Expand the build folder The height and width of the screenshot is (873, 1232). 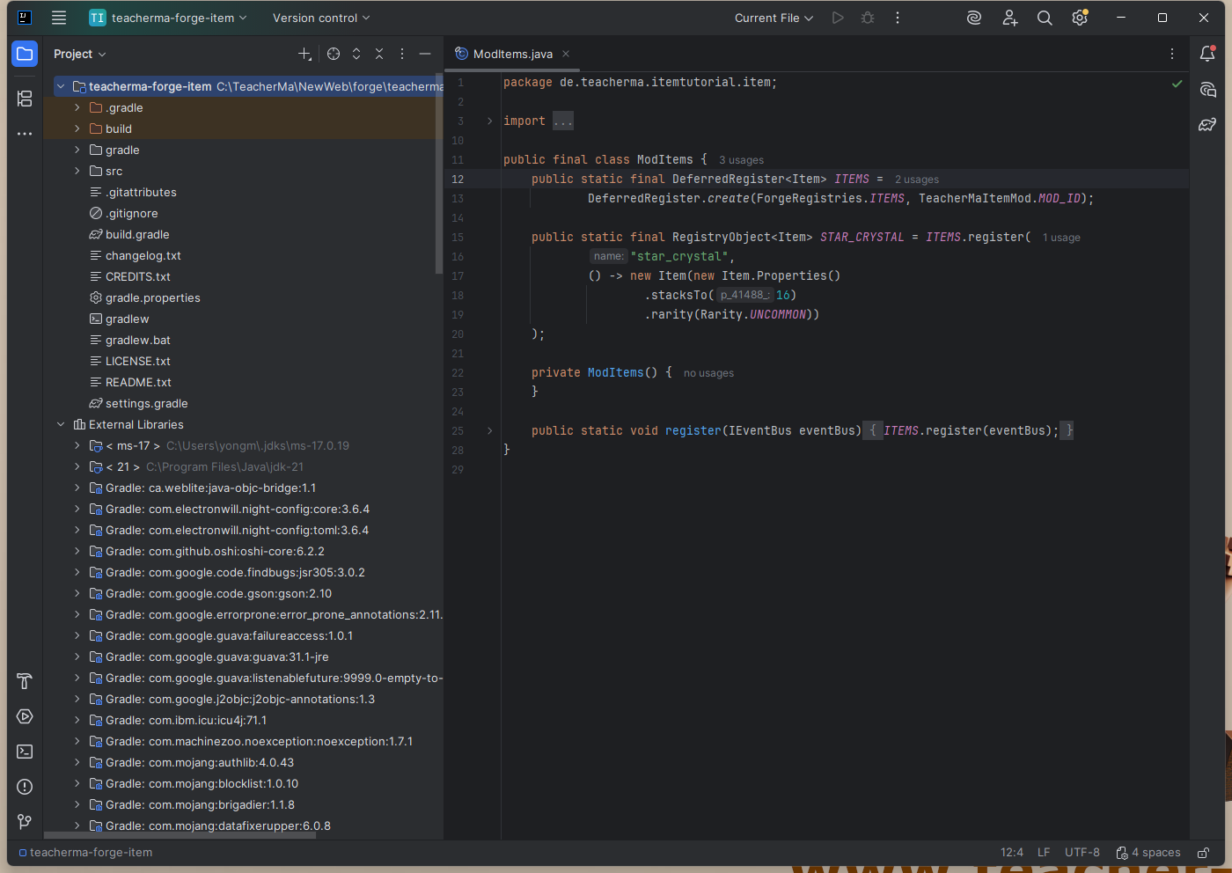(x=77, y=128)
